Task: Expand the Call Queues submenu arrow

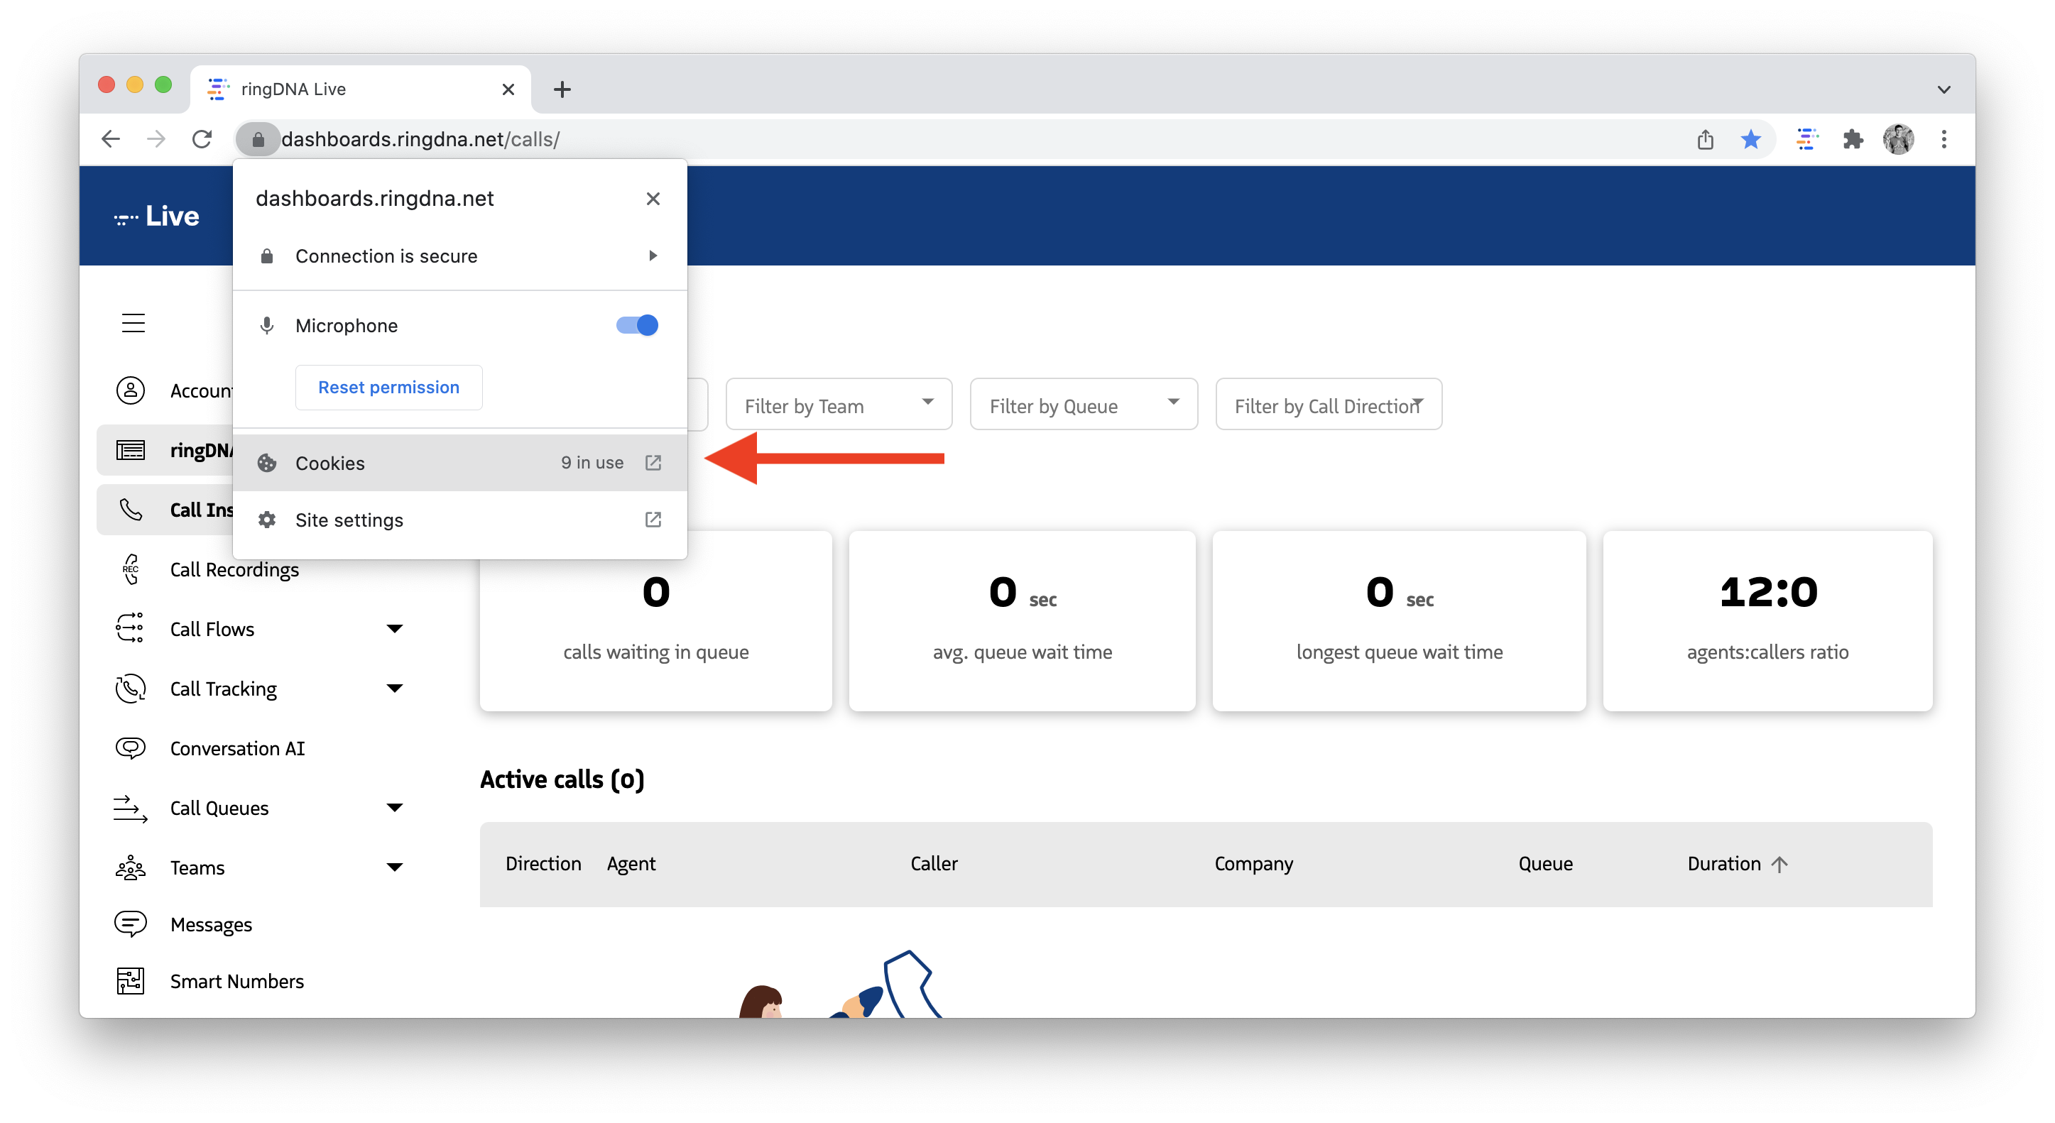Action: point(395,808)
